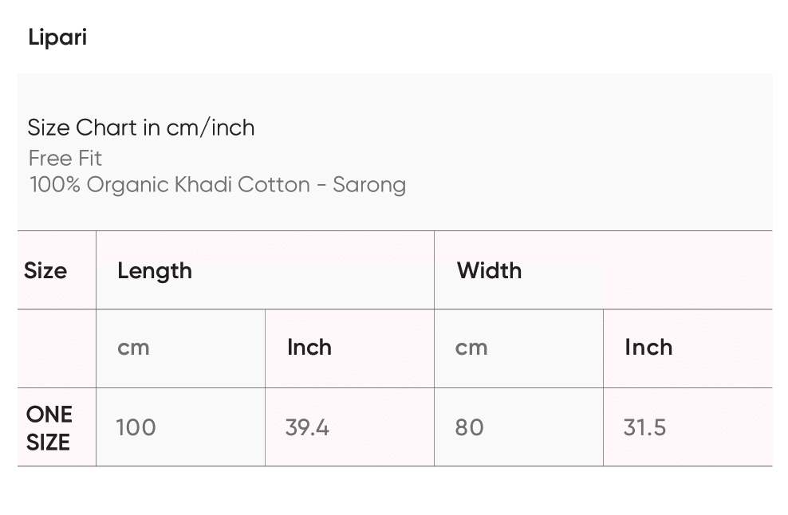
Task: Click the Lipari product title
Action: click(x=57, y=37)
